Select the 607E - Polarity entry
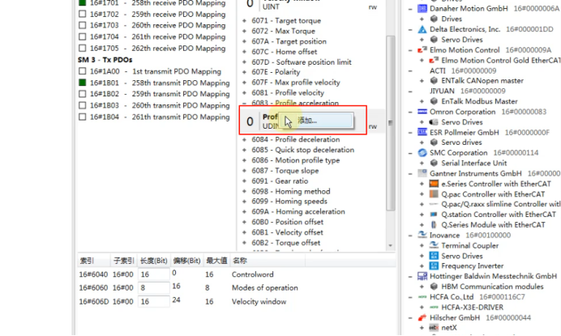 pyautogui.click(x=276, y=72)
